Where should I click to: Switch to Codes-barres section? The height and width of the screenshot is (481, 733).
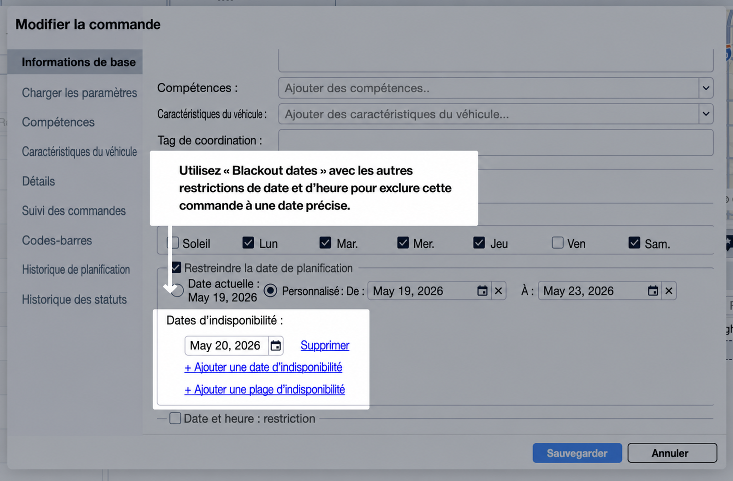pos(57,240)
